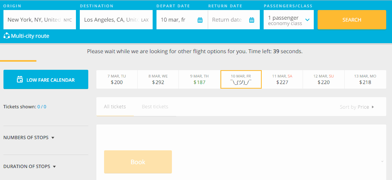This screenshot has height=180, width=392.
Task: Click the Low Fare Calendar icon
Action: [20, 80]
